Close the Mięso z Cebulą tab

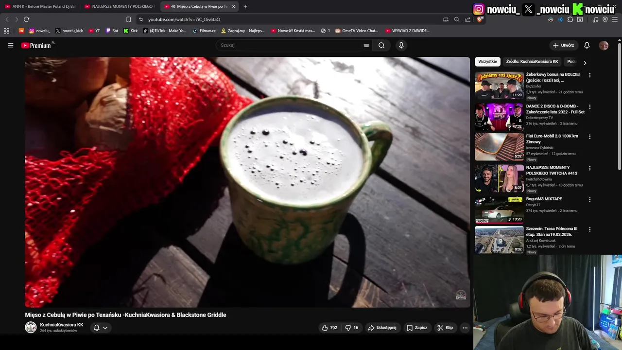point(233,6)
